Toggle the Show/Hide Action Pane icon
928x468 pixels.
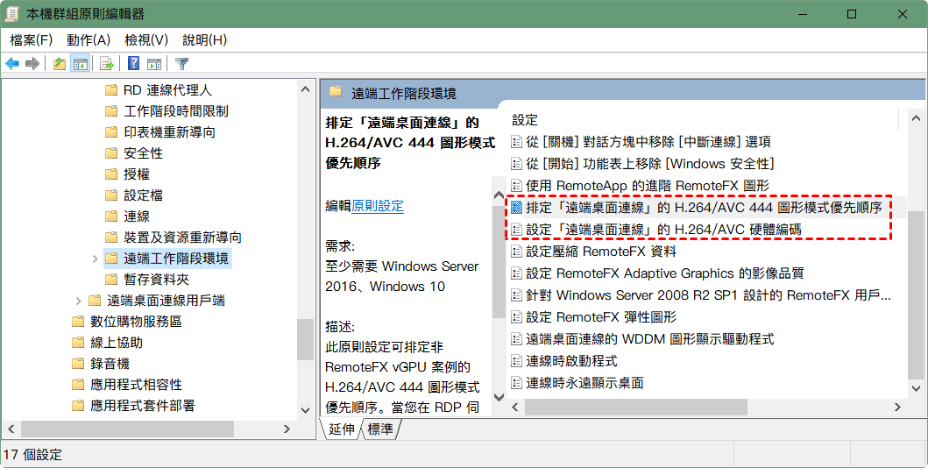tap(154, 63)
